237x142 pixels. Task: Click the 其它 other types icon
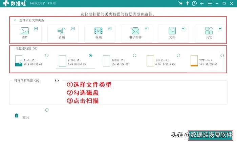pos(209,31)
